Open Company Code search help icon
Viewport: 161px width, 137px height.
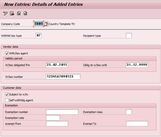point(46,24)
